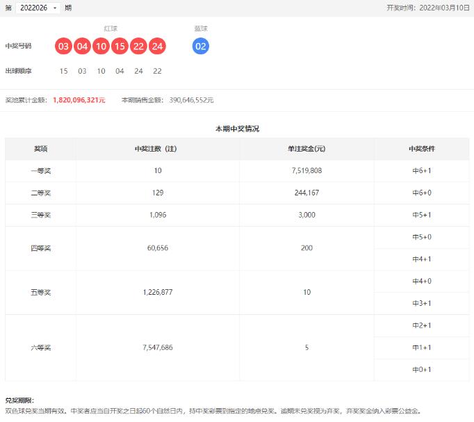
Task: Click the 出球顺序 label
Action: pyautogui.click(x=19, y=71)
